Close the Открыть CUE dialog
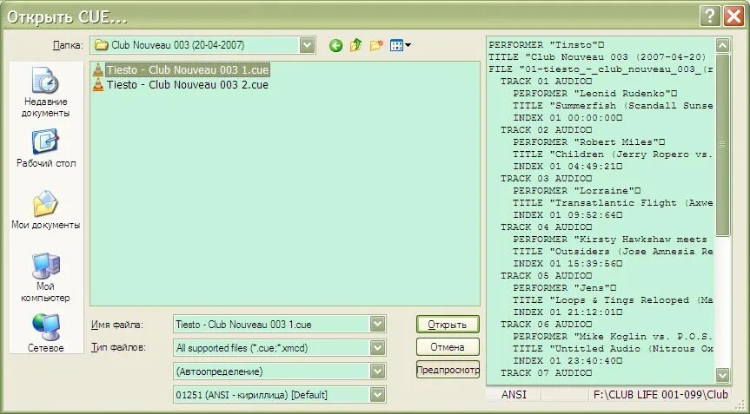This screenshot has width=750, height=414. 733,16
